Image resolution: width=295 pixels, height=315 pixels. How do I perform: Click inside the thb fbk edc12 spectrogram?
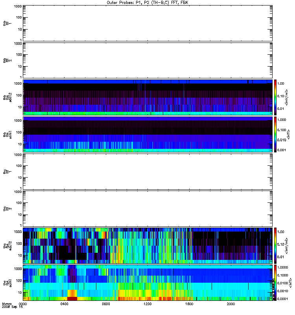[x=147, y=97]
